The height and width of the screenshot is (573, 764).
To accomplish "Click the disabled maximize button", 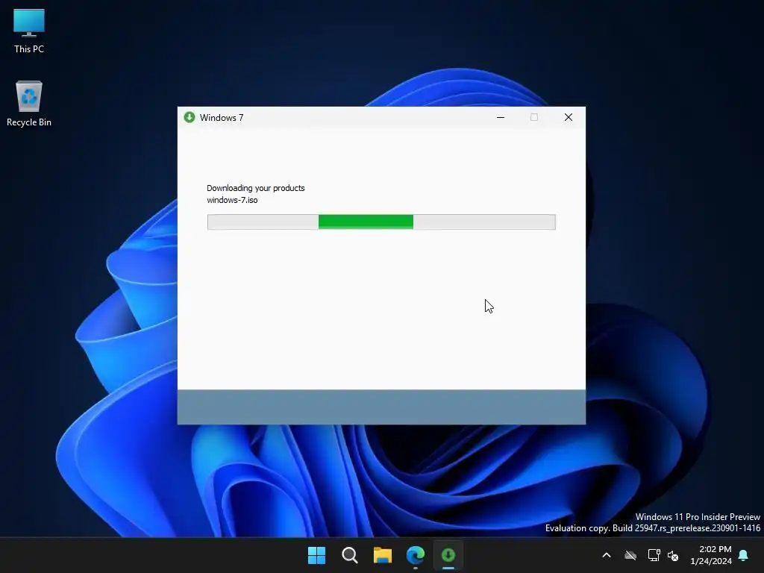I will (x=534, y=117).
